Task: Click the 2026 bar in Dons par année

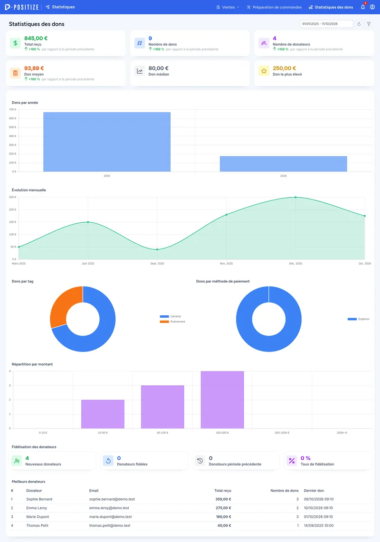Action: [284, 164]
